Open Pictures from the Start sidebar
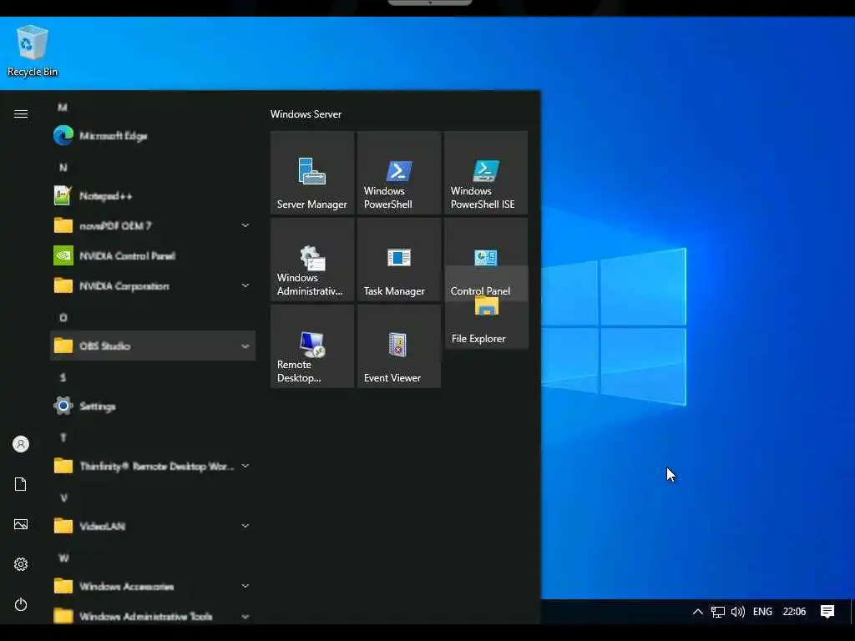 coord(21,524)
